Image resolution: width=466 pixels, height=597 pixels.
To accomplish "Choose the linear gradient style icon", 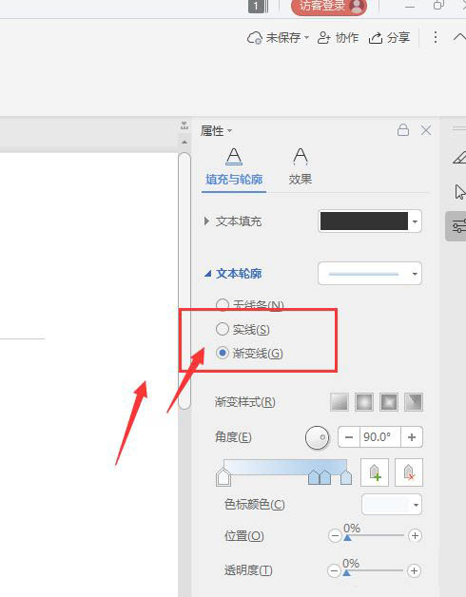I will (340, 402).
